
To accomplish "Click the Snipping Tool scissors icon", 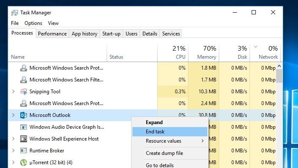I will click(x=24, y=92).
